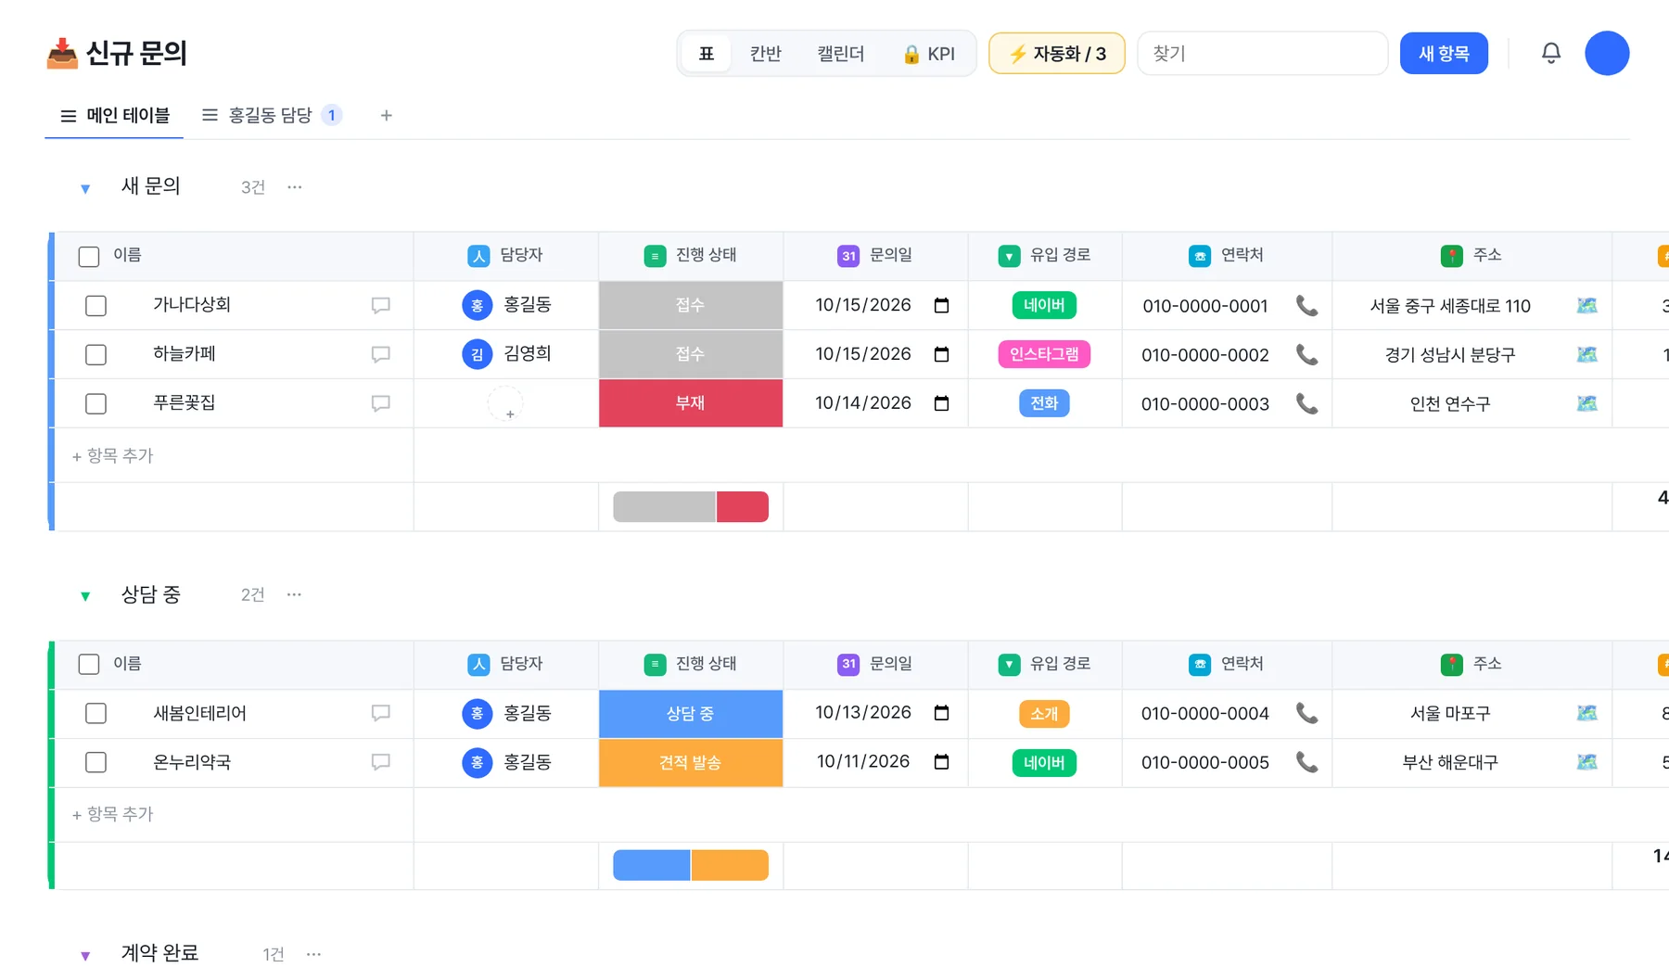
Task: Call 010-0000-0002 via phone icon
Action: [1306, 355]
